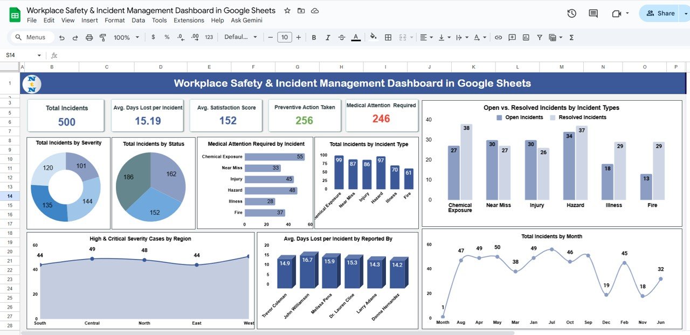This screenshot has width=690, height=335.
Task: Open Ask Gemini
Action: pos(246,20)
